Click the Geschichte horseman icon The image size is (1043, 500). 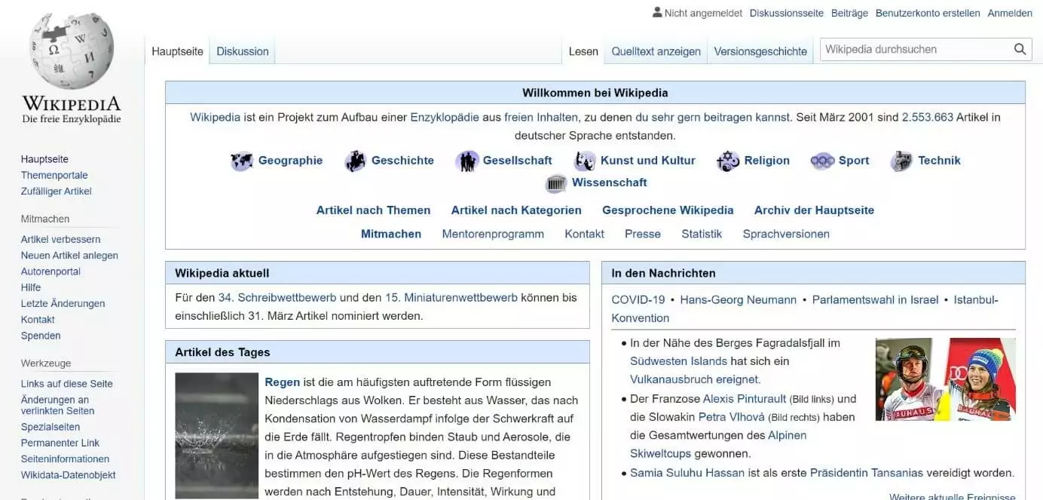(x=355, y=161)
